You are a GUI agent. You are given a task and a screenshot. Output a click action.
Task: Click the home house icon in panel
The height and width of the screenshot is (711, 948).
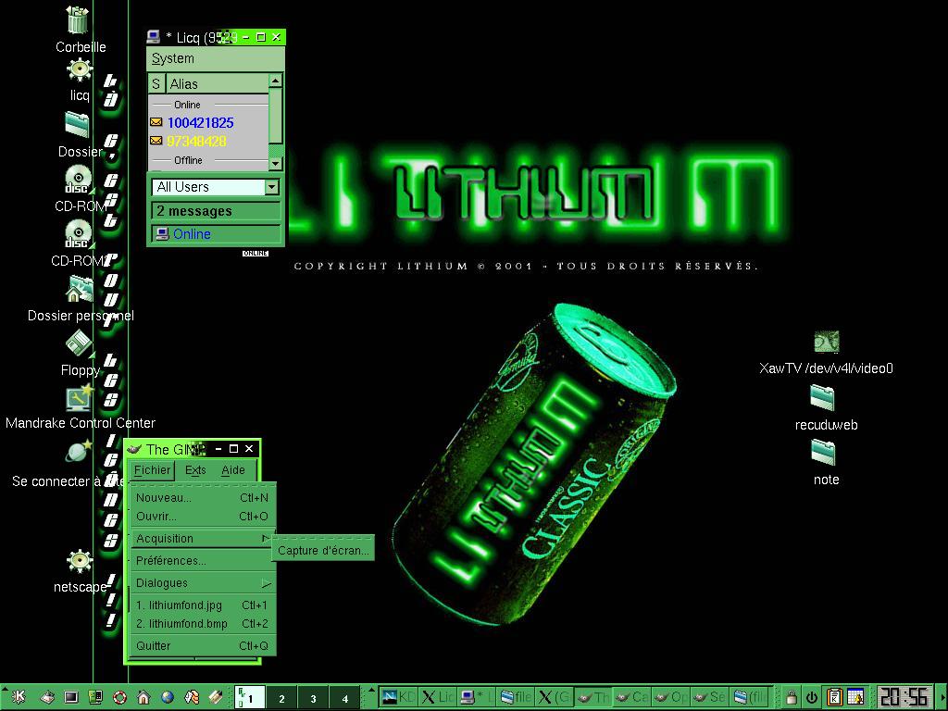[143, 697]
